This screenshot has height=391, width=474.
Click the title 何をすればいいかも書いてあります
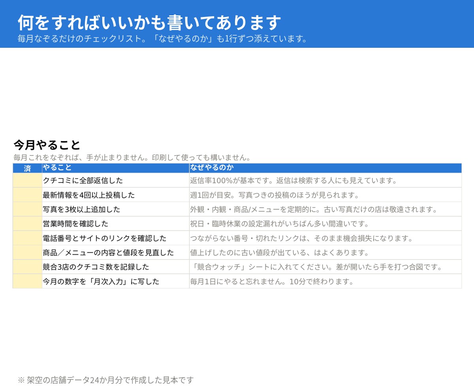(149, 23)
